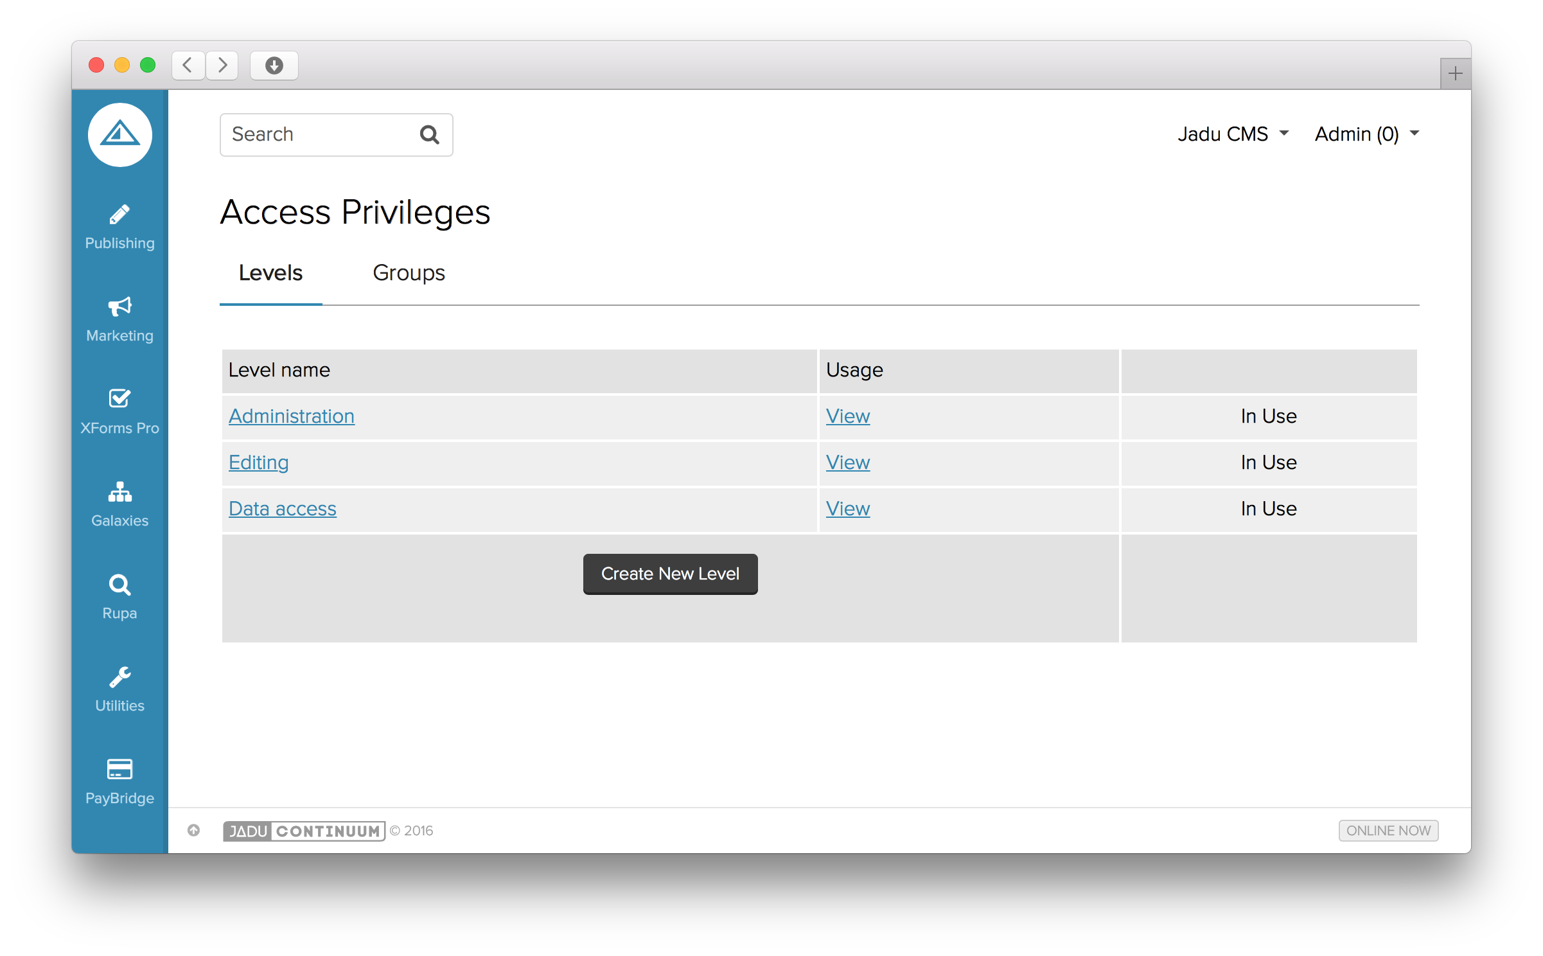Click the browser download arrow icon
The height and width of the screenshot is (956, 1543).
[274, 66]
